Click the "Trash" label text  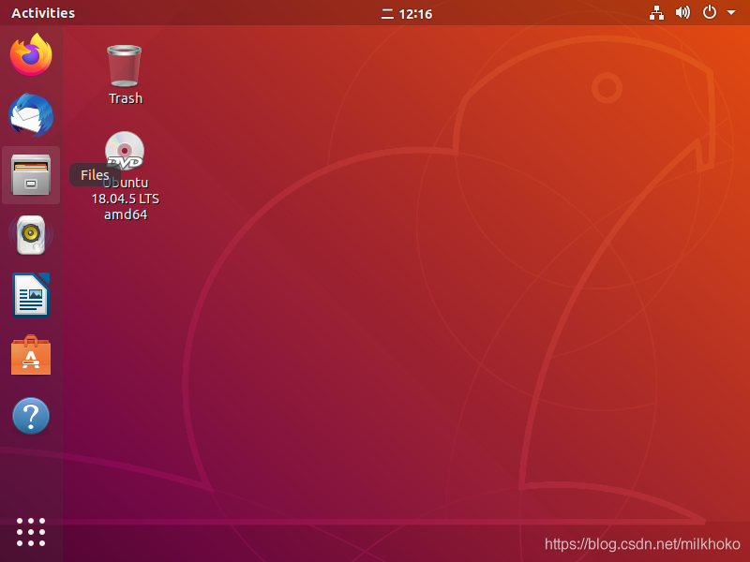click(x=126, y=98)
